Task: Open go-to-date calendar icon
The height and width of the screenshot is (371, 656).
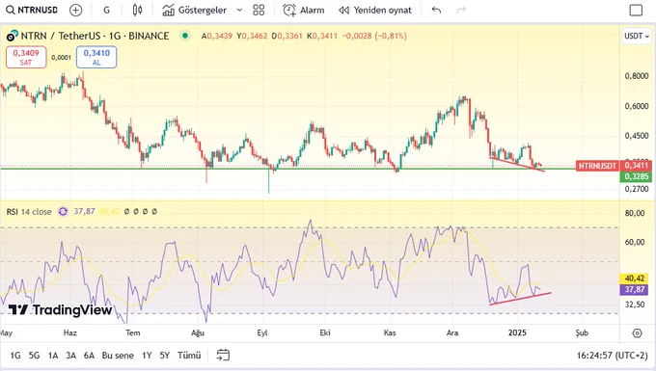Action: [223, 356]
